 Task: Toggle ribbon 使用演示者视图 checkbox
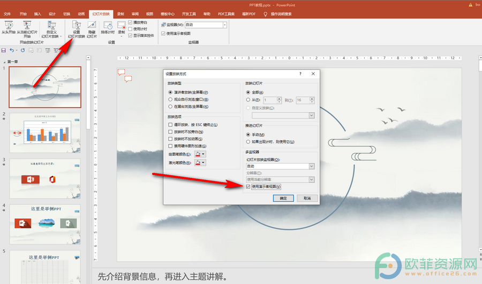click(x=163, y=34)
